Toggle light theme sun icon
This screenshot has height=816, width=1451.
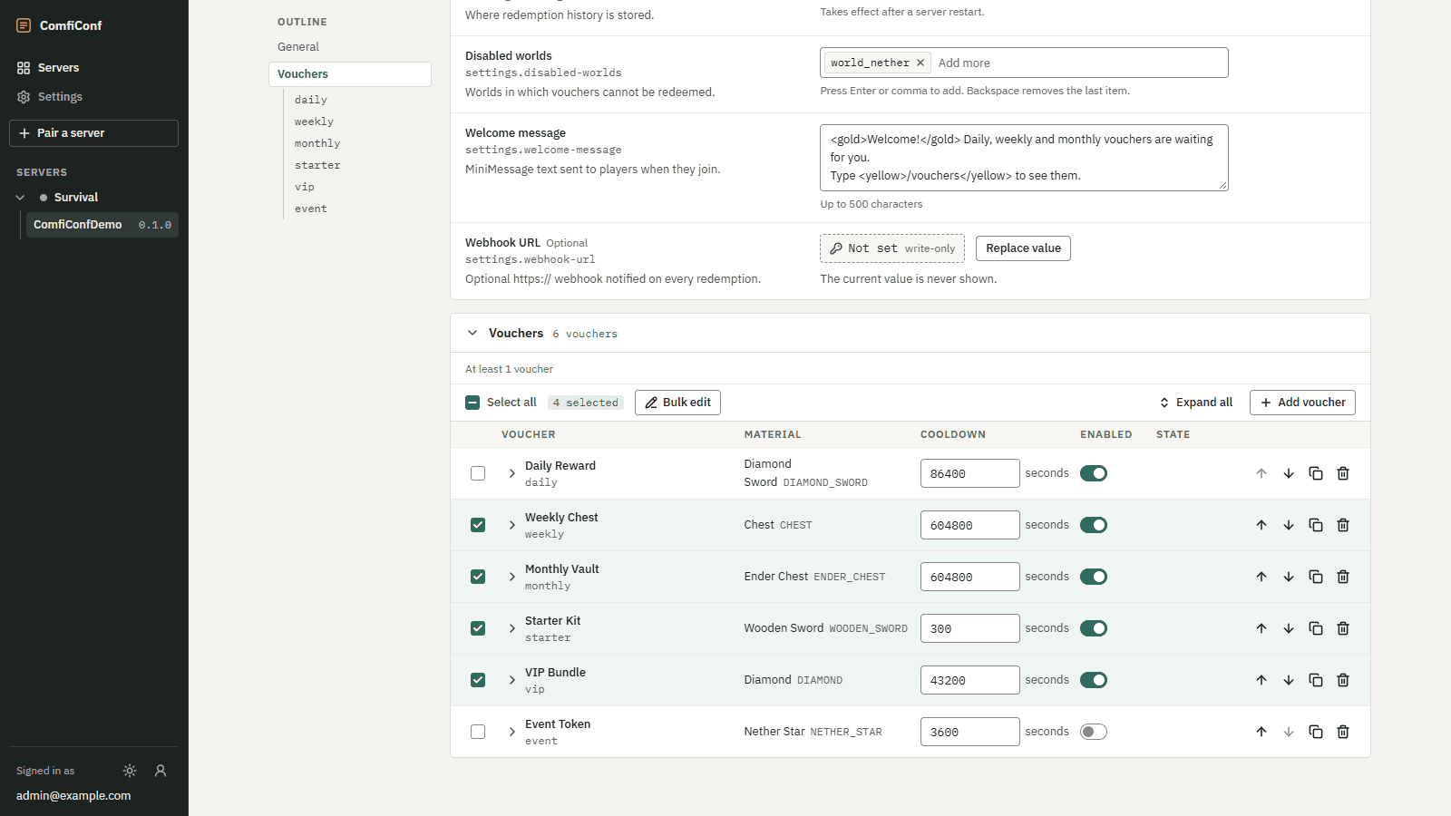pos(130,771)
